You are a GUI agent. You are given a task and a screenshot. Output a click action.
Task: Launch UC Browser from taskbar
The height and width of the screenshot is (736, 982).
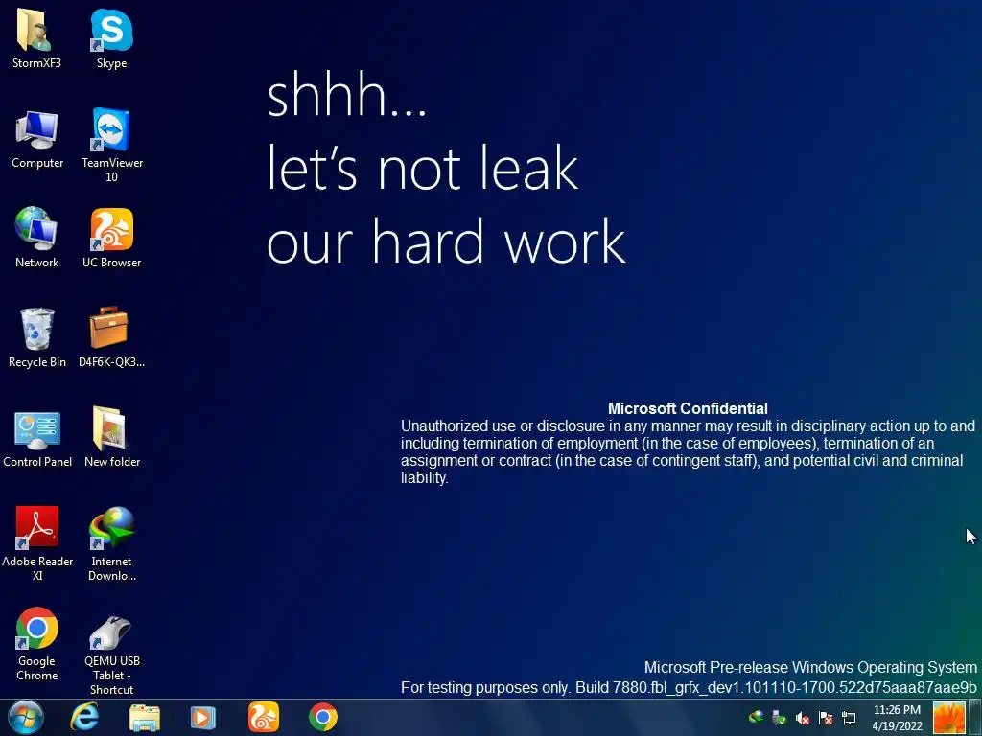point(263,717)
